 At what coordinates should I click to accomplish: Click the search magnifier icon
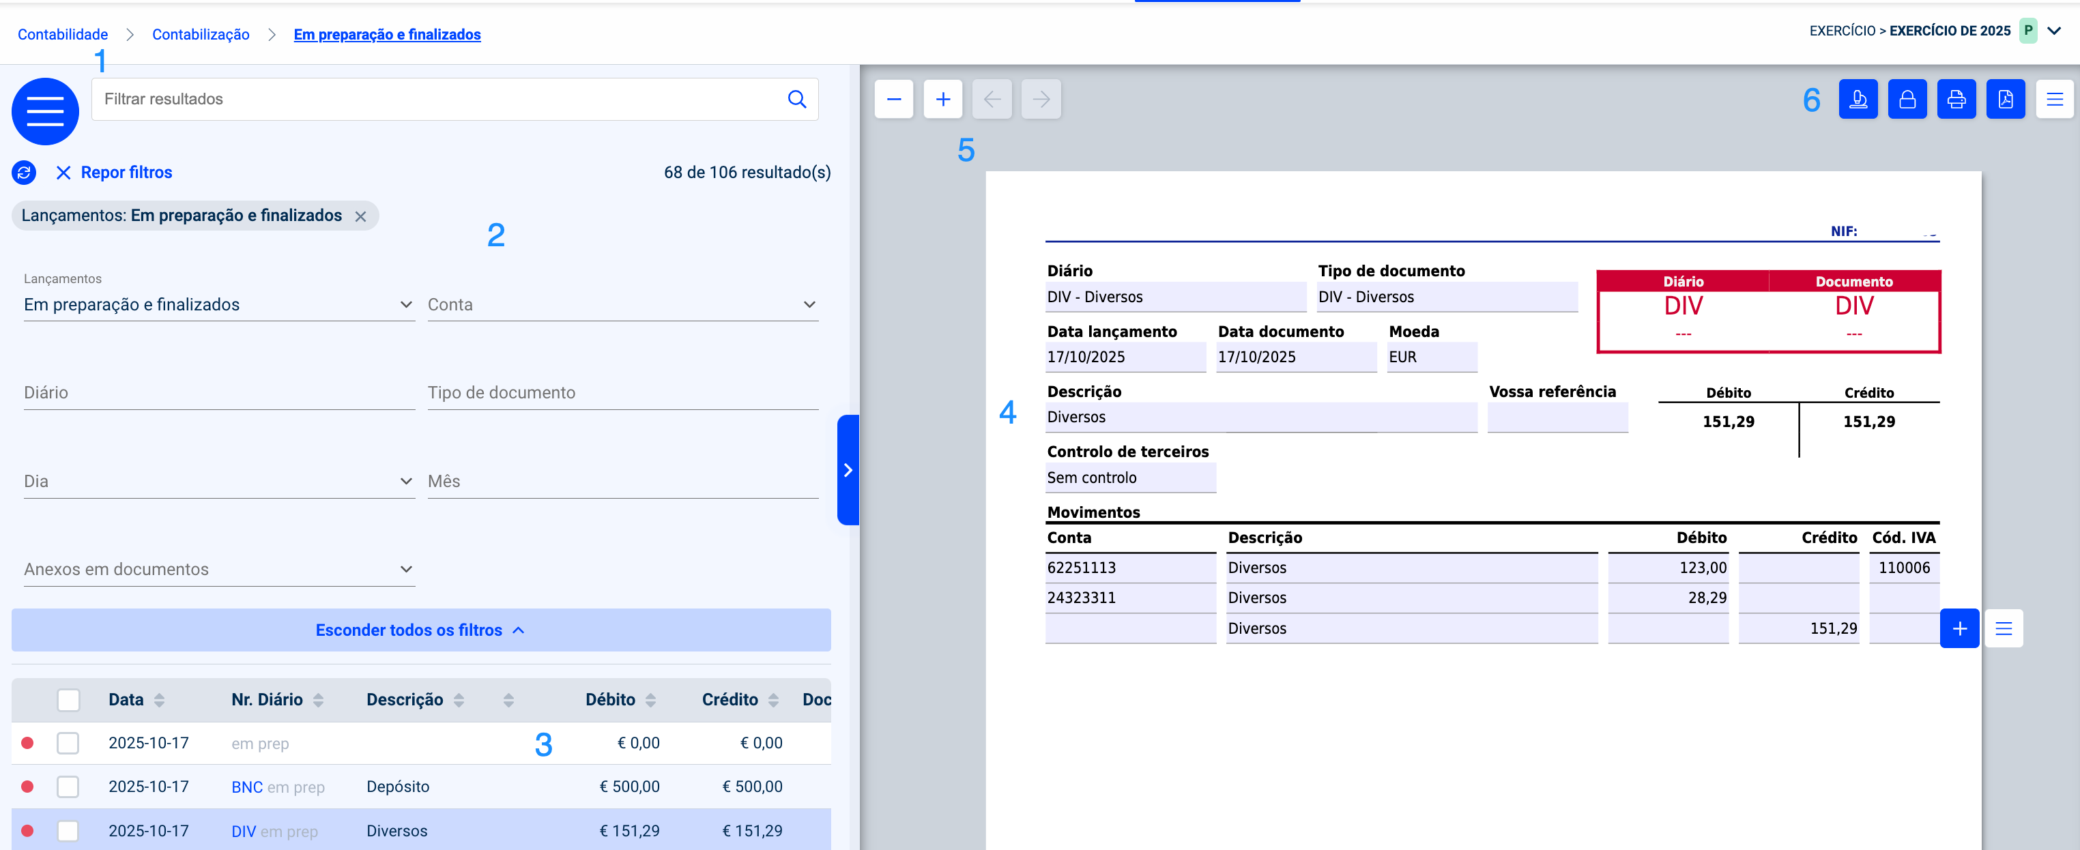[796, 100]
